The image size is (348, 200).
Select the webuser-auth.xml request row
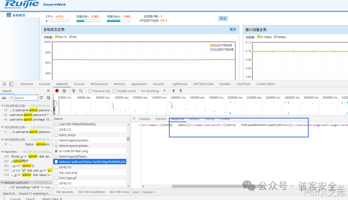(90, 162)
